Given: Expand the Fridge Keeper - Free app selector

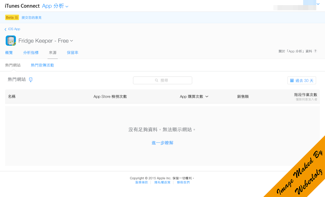Looking at the screenshot, I should [x=71, y=41].
